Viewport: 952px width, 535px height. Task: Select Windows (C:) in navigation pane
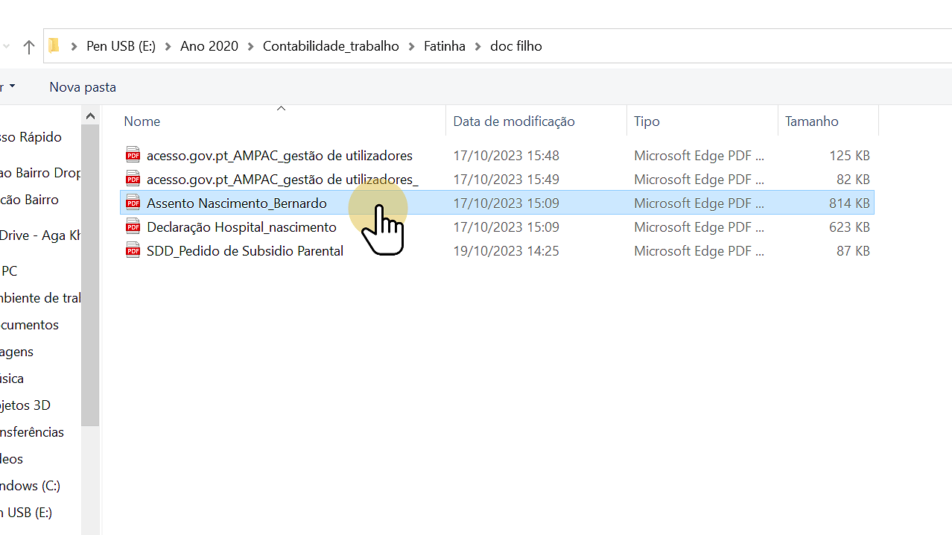30,486
